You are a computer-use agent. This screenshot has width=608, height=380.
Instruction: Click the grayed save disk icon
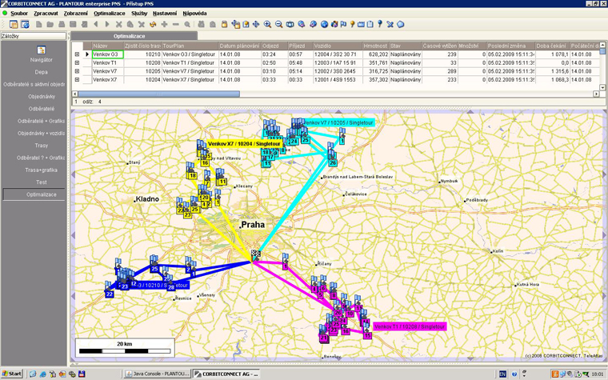coord(73,25)
